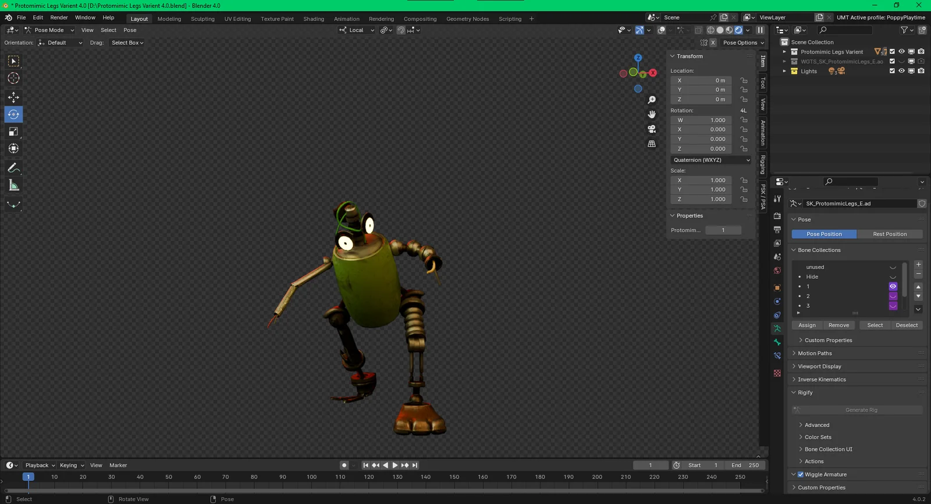Uncheck exclude checkbox for Lights collection

pyautogui.click(x=892, y=71)
